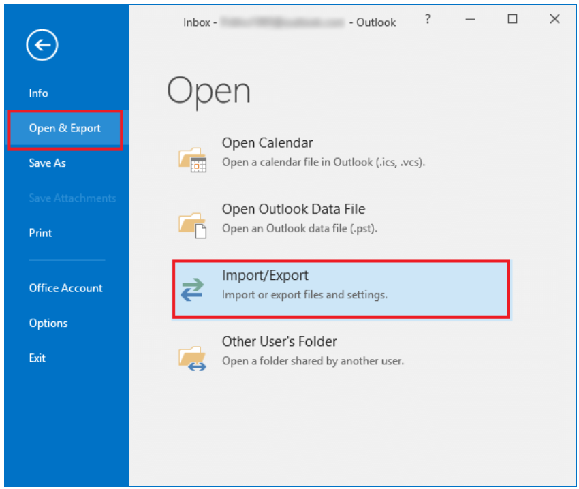
Task: Click 'Open a folder shared by another user.' text
Action: coord(313,361)
